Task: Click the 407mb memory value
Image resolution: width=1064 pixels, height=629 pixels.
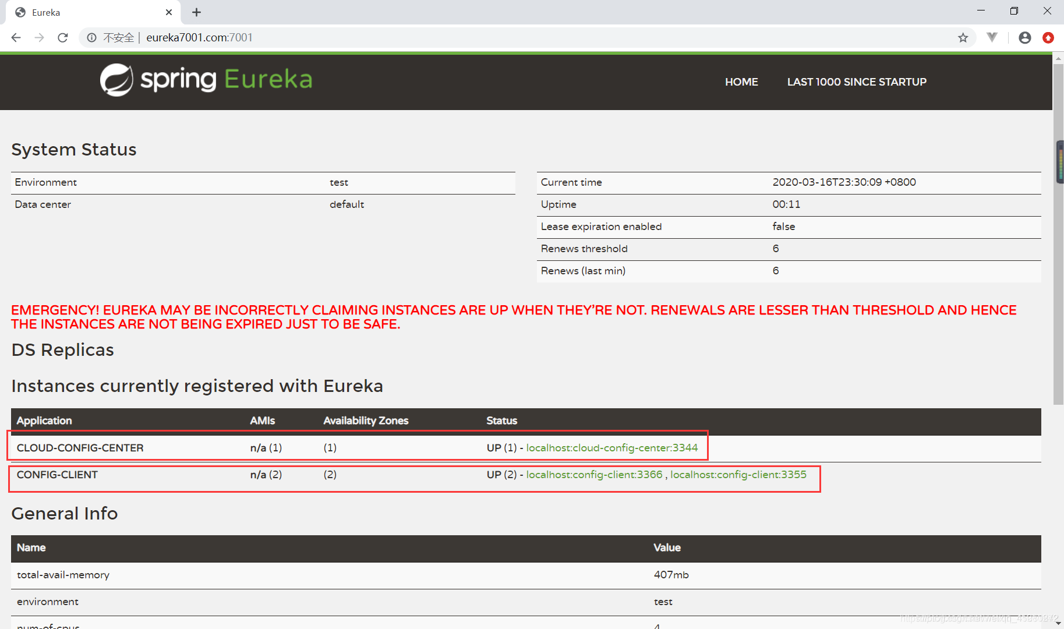Action: tap(671, 575)
